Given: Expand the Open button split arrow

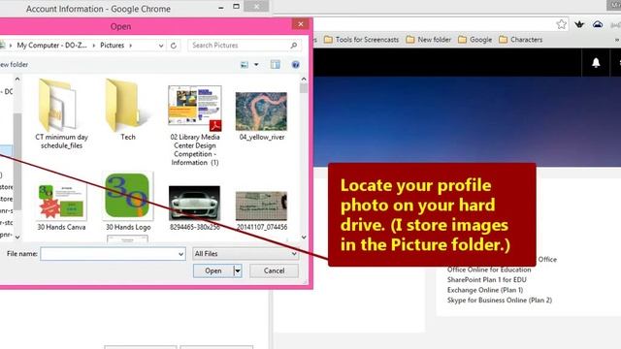Looking at the screenshot, I should (238, 271).
